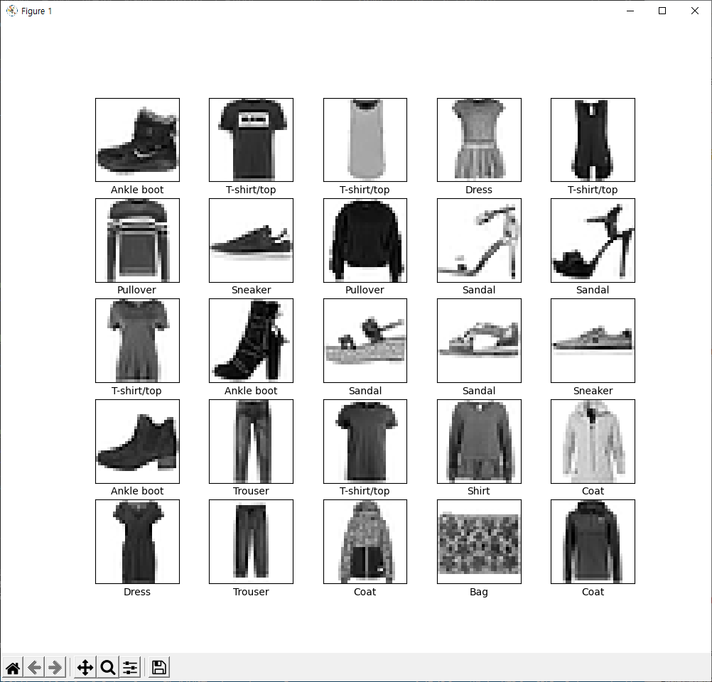Screen dimensions: 712x682
Task: Click the platform wedge Sandal image
Action: [x=365, y=340]
